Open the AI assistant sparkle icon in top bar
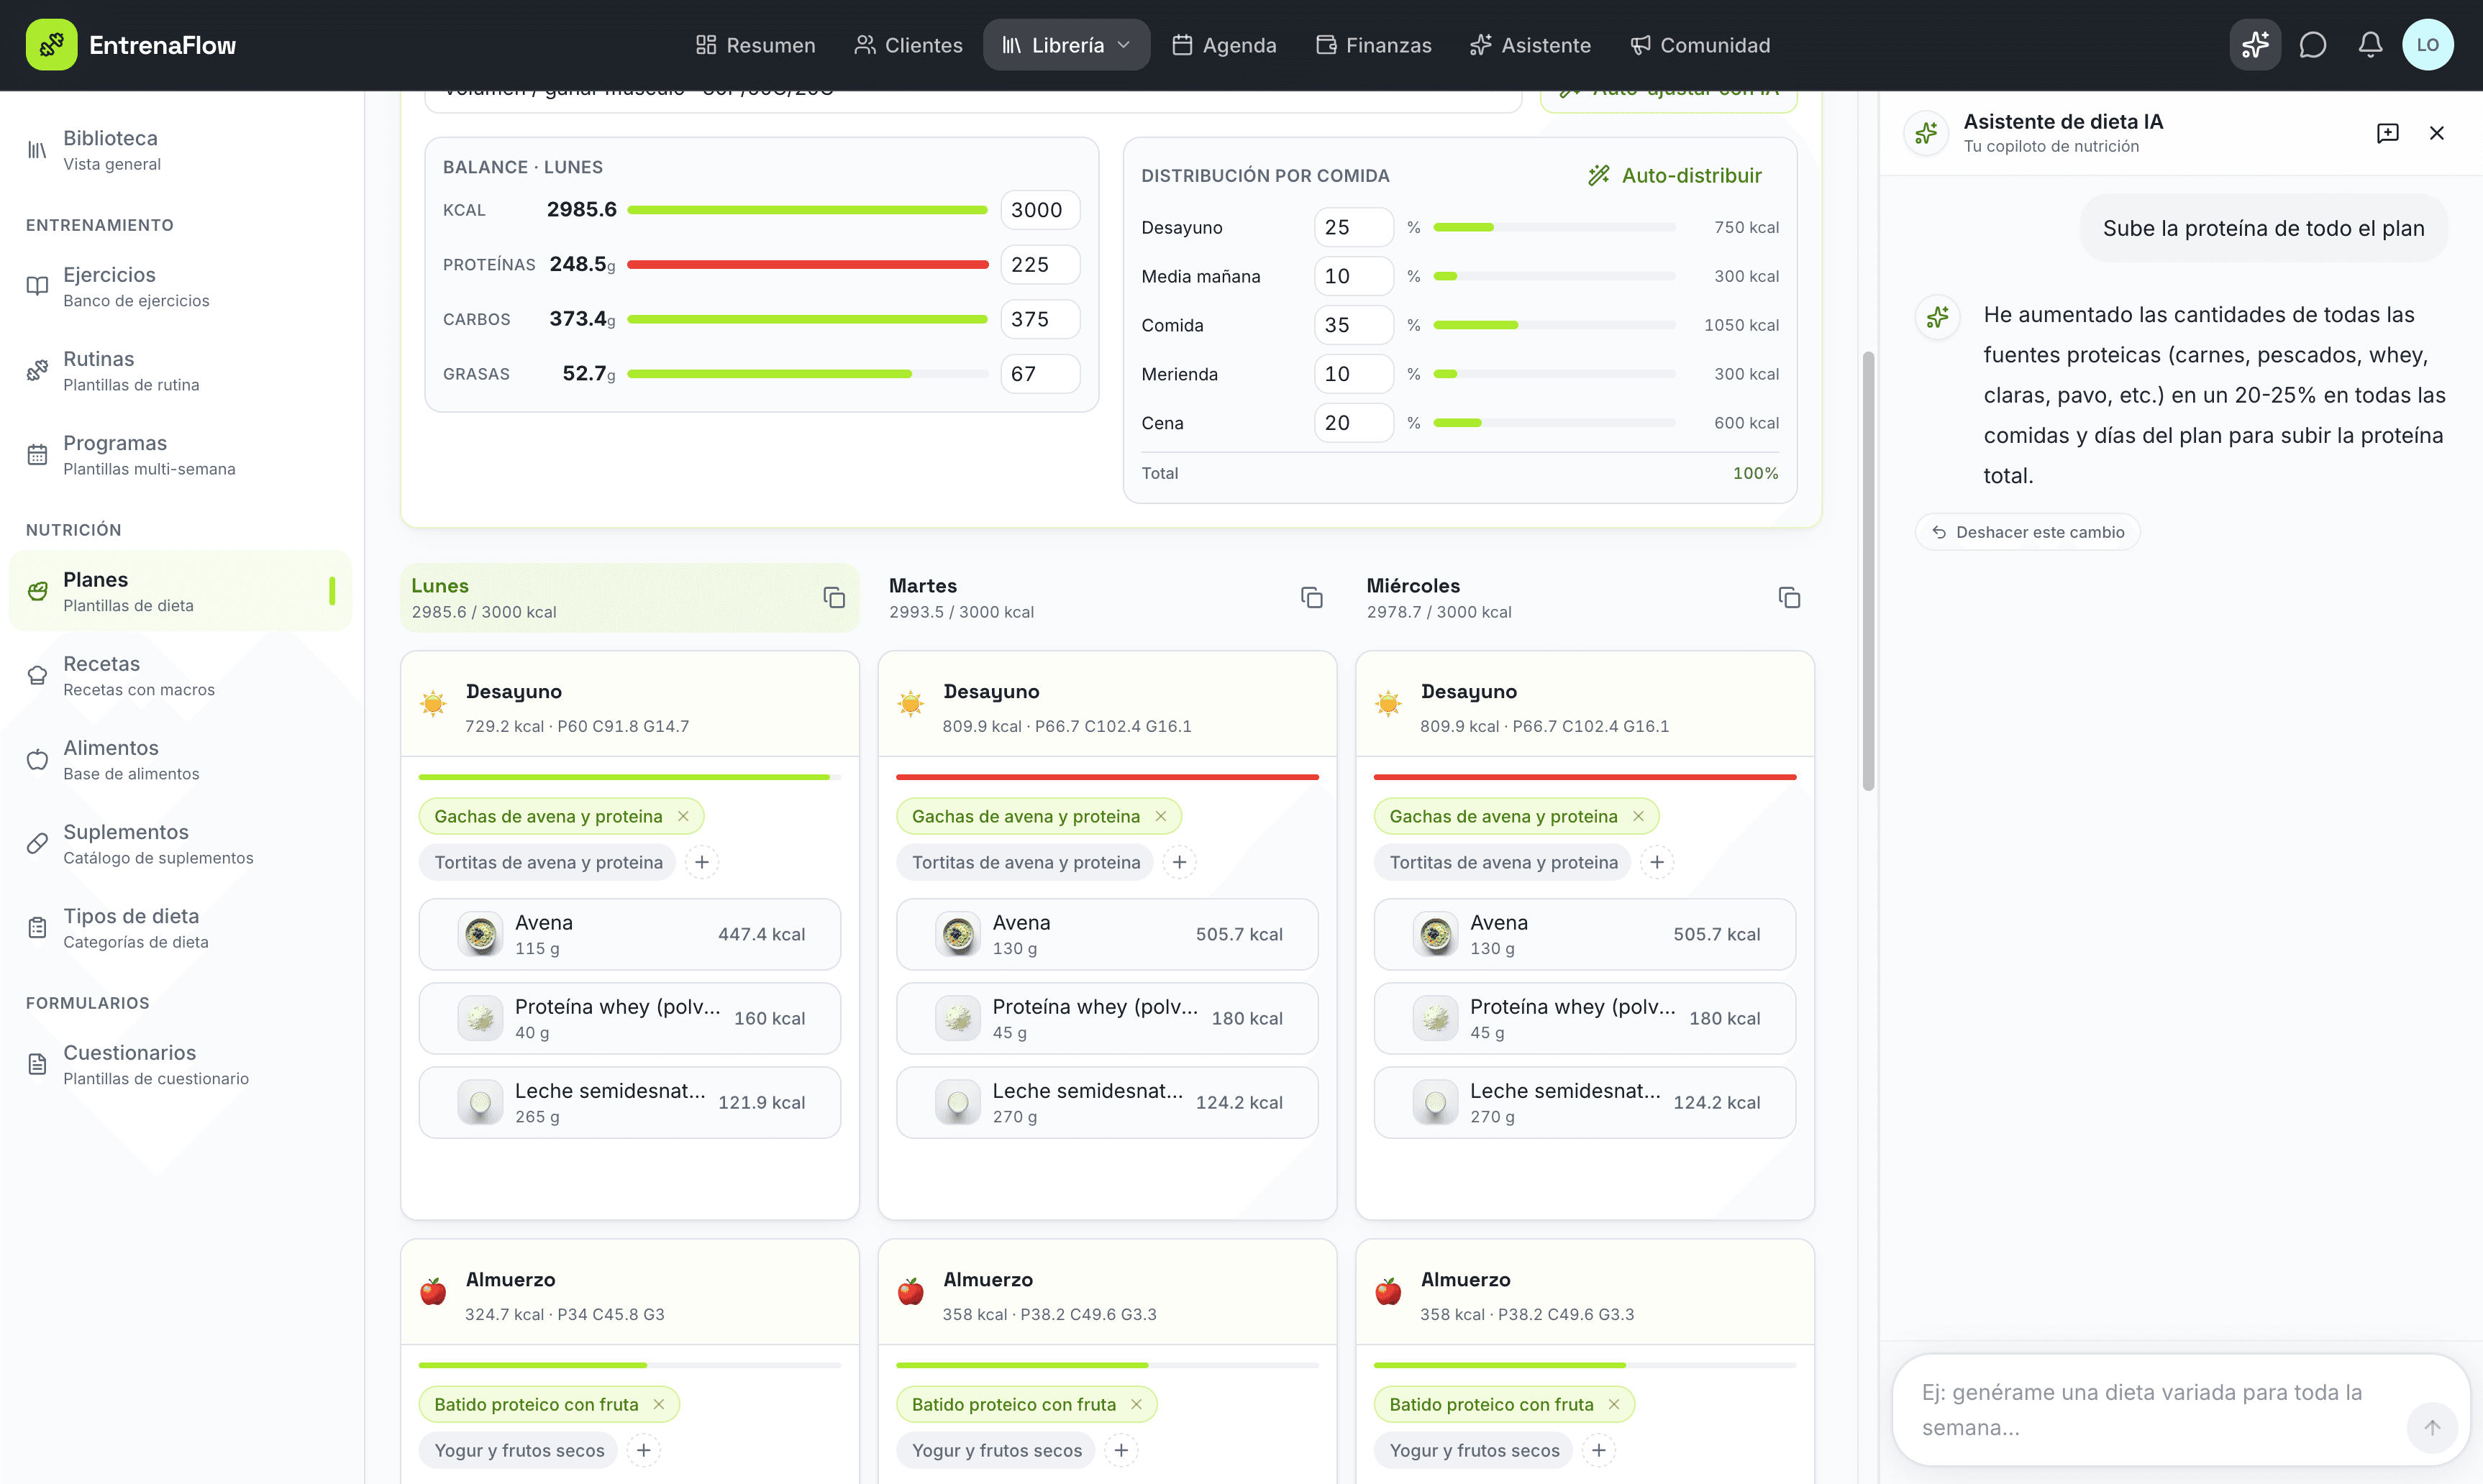The image size is (2483, 1484). (2255, 45)
